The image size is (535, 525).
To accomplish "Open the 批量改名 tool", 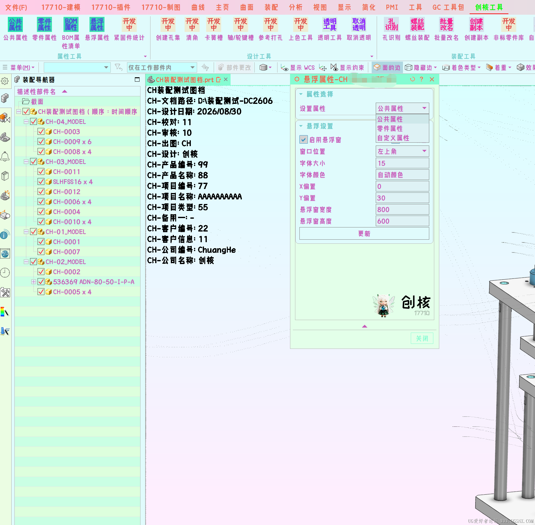I will (446, 25).
